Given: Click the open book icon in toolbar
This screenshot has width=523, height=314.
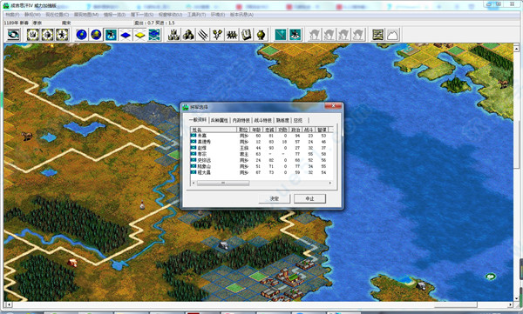Looking at the screenshot, I should [247, 35].
